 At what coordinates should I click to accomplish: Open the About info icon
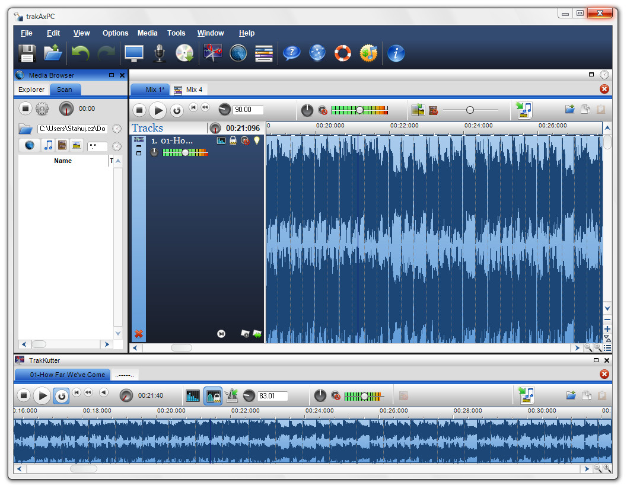pyautogui.click(x=396, y=53)
